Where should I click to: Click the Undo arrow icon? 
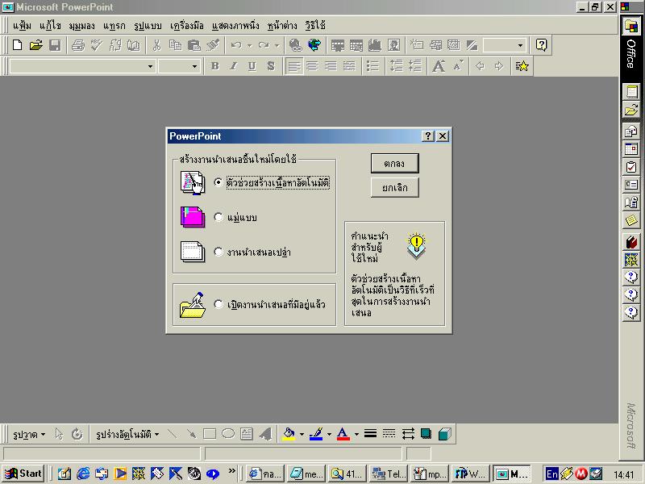click(x=236, y=45)
